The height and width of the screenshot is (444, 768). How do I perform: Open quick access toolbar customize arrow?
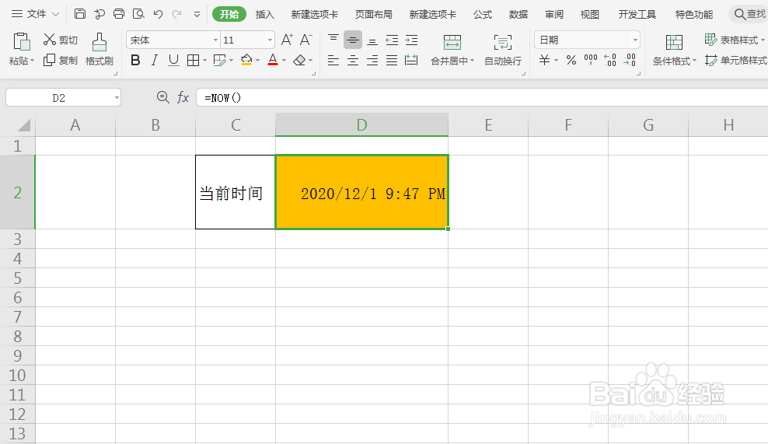(x=197, y=14)
